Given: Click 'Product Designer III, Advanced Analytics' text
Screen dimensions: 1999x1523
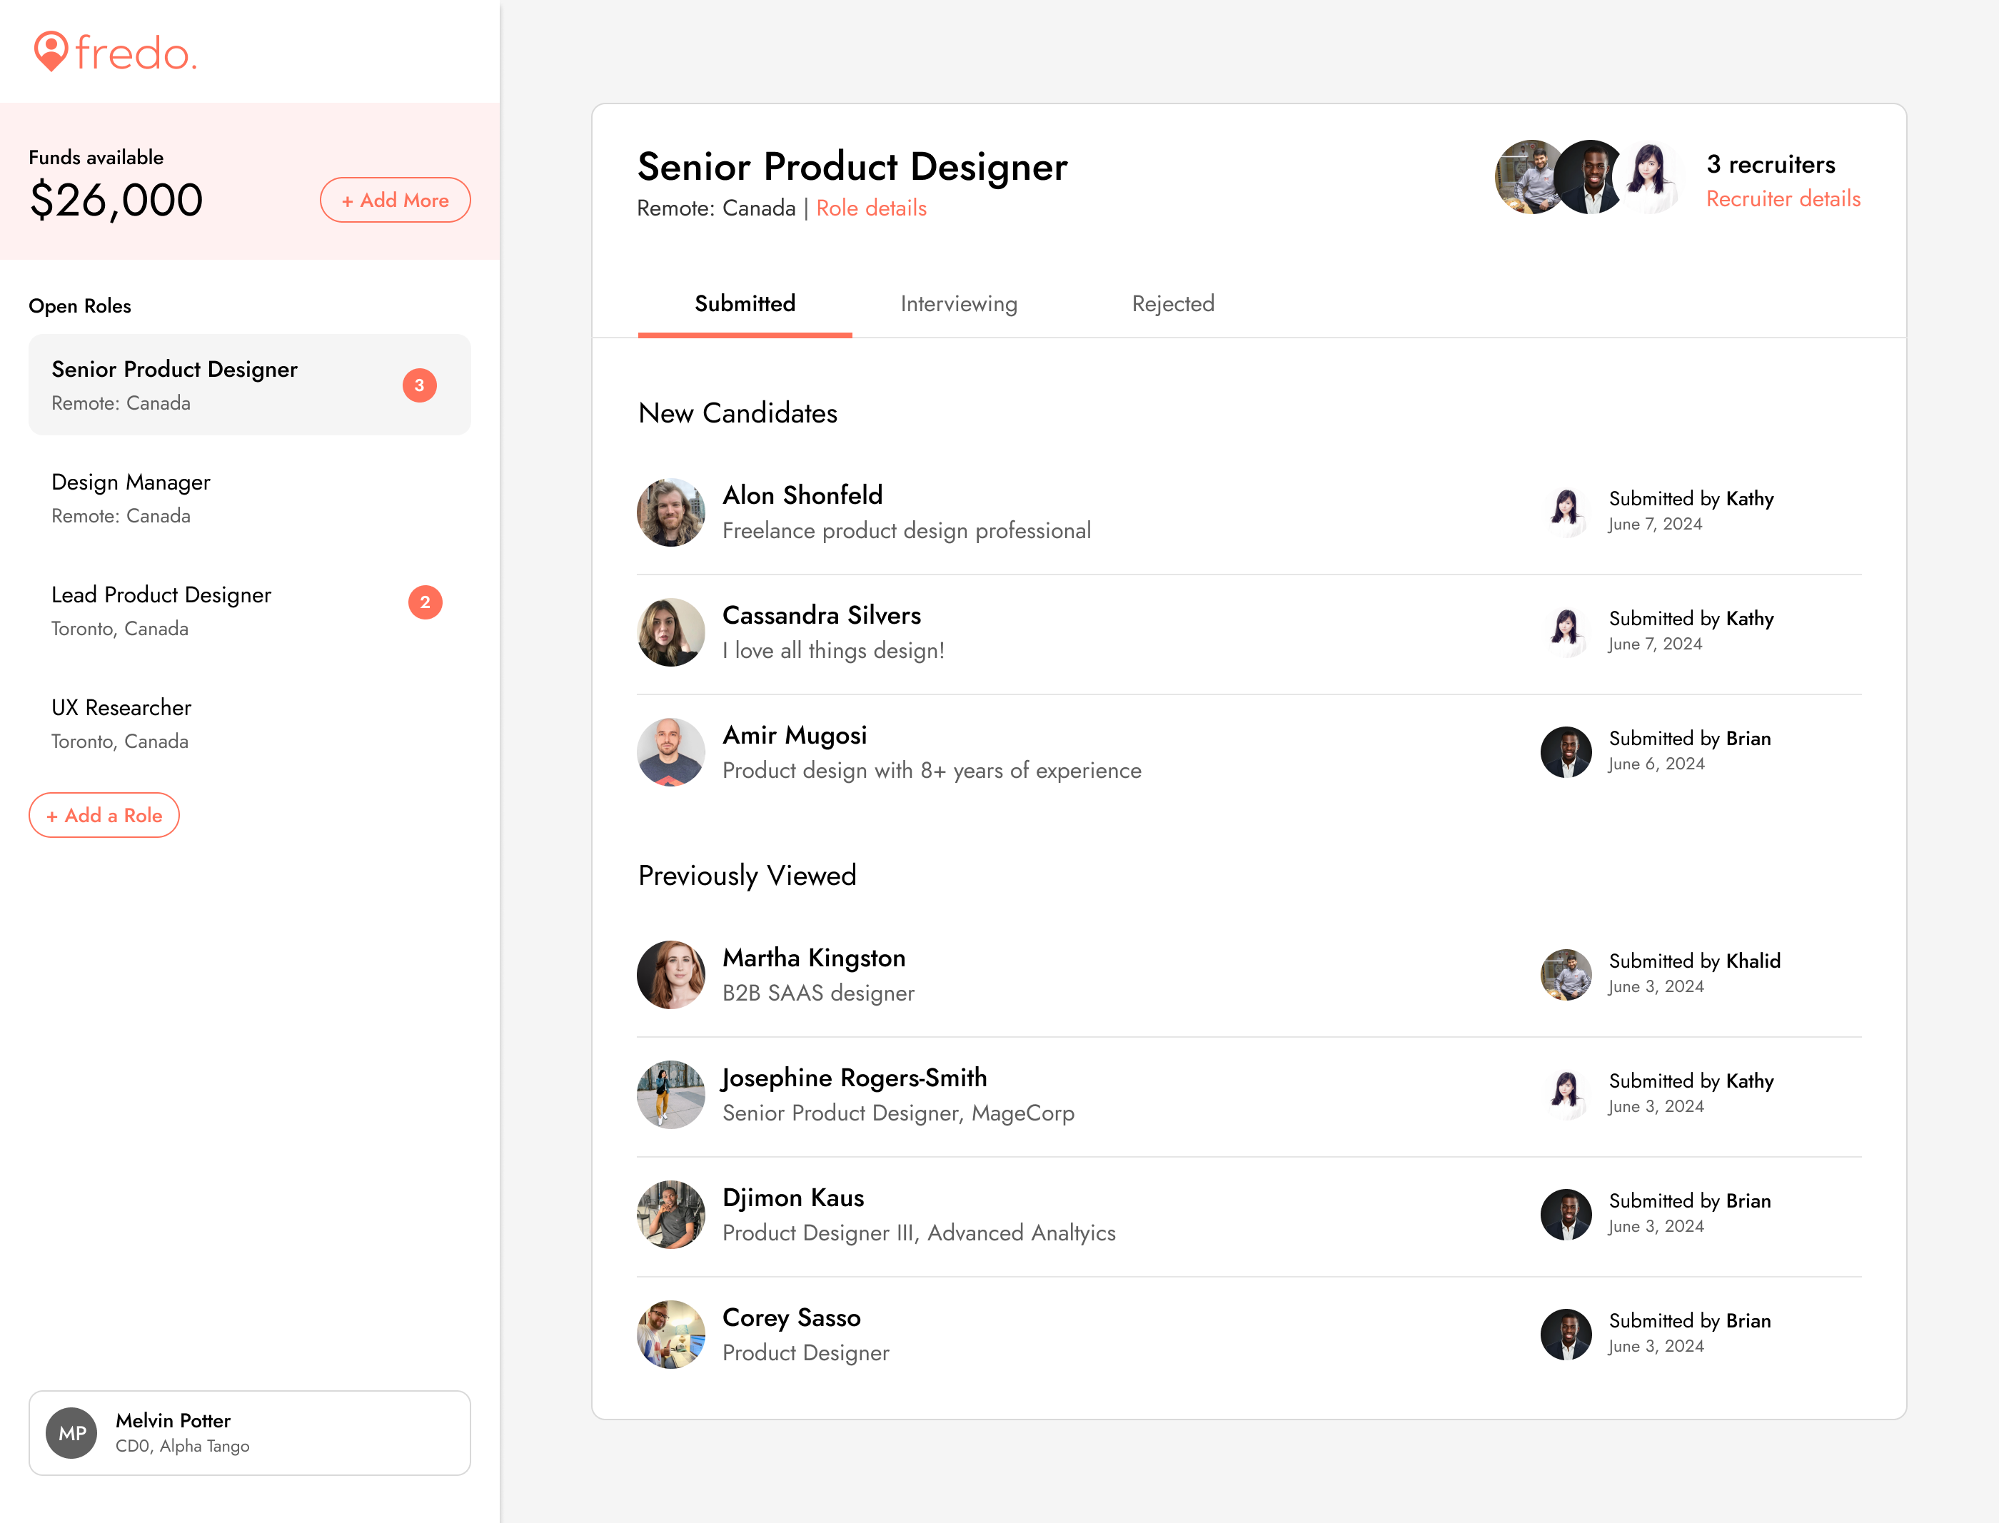Looking at the screenshot, I should pyautogui.click(x=919, y=1233).
